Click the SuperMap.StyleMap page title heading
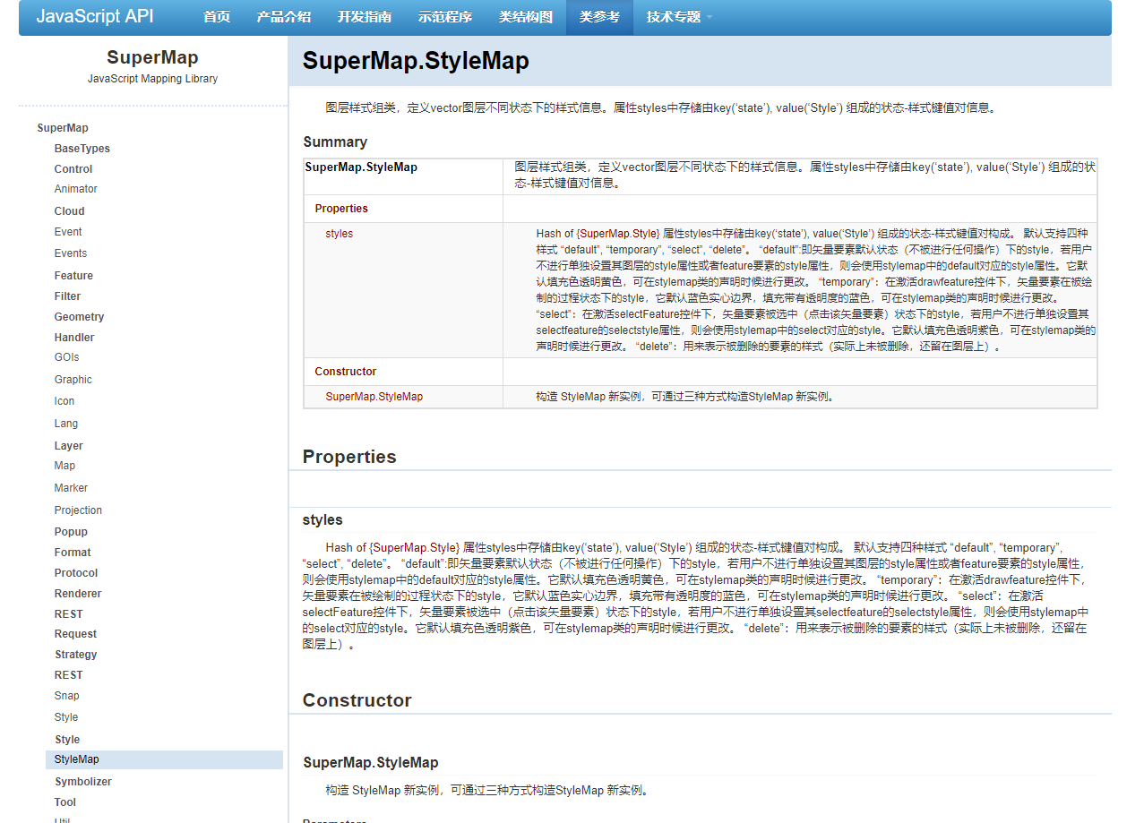The height and width of the screenshot is (823, 1144). click(416, 61)
